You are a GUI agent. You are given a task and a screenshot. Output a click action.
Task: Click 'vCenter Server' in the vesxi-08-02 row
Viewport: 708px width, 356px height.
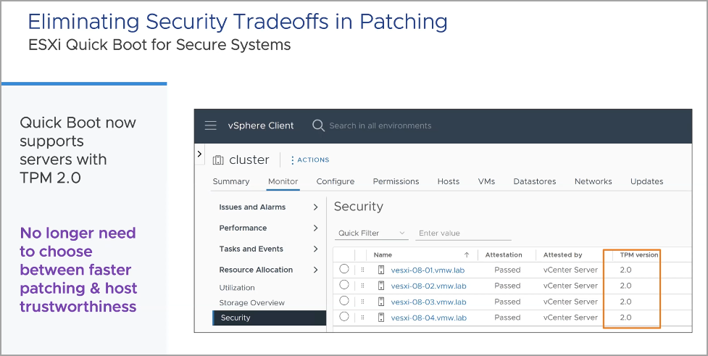tap(570, 286)
